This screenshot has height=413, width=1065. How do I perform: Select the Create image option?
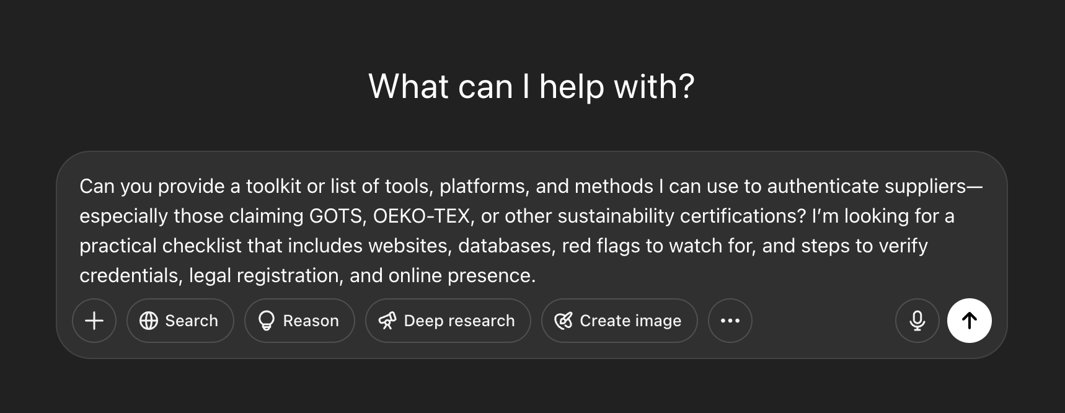[619, 321]
